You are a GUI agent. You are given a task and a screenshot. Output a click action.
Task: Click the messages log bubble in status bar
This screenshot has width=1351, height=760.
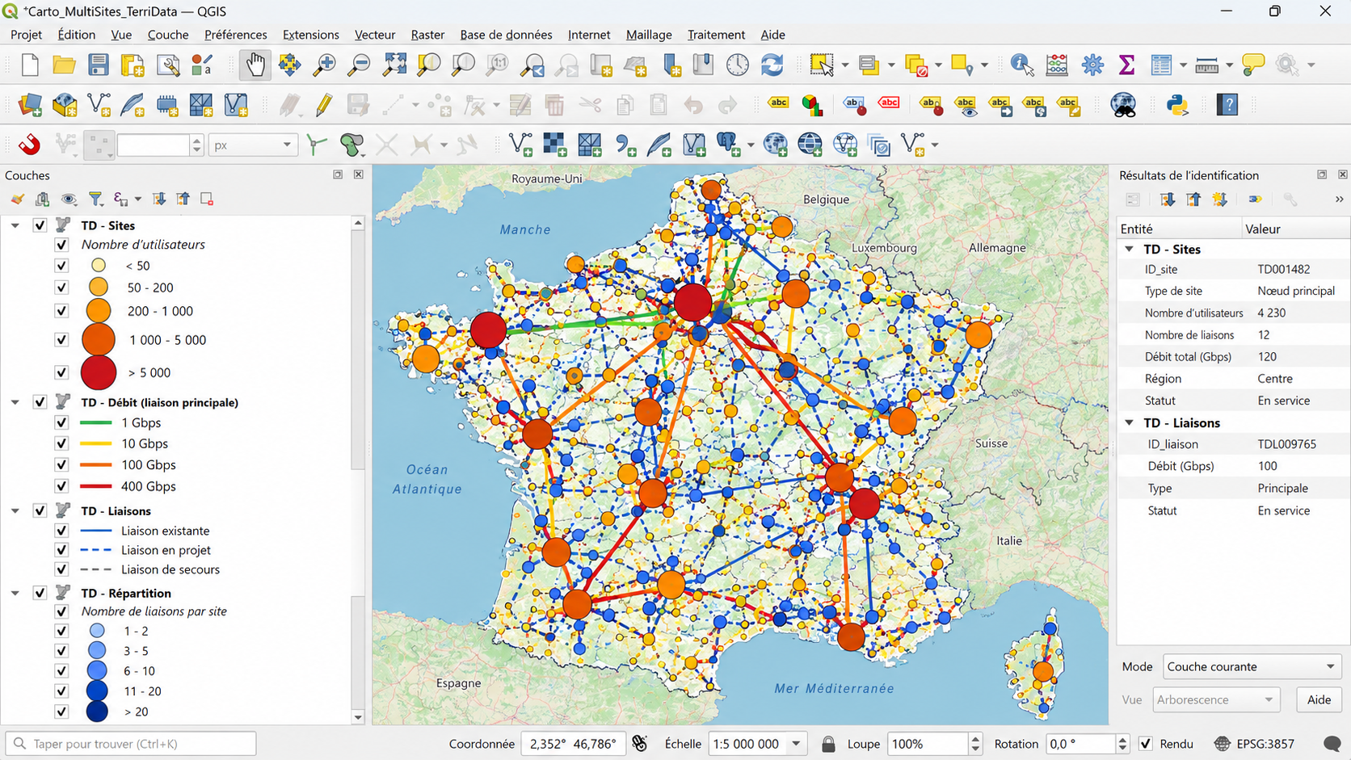(x=1332, y=744)
